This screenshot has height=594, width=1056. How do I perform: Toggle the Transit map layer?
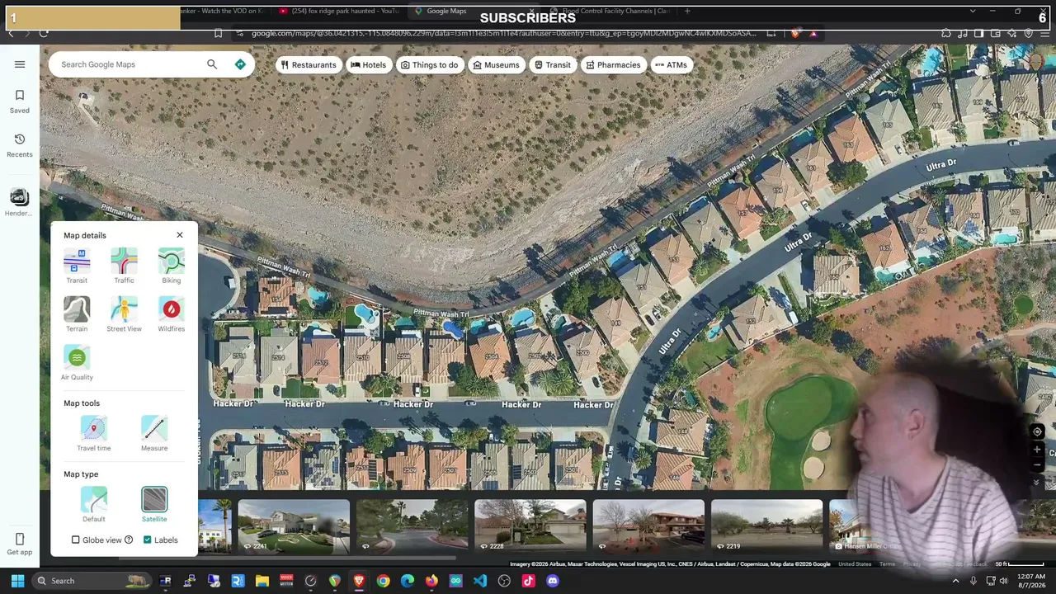point(77,266)
